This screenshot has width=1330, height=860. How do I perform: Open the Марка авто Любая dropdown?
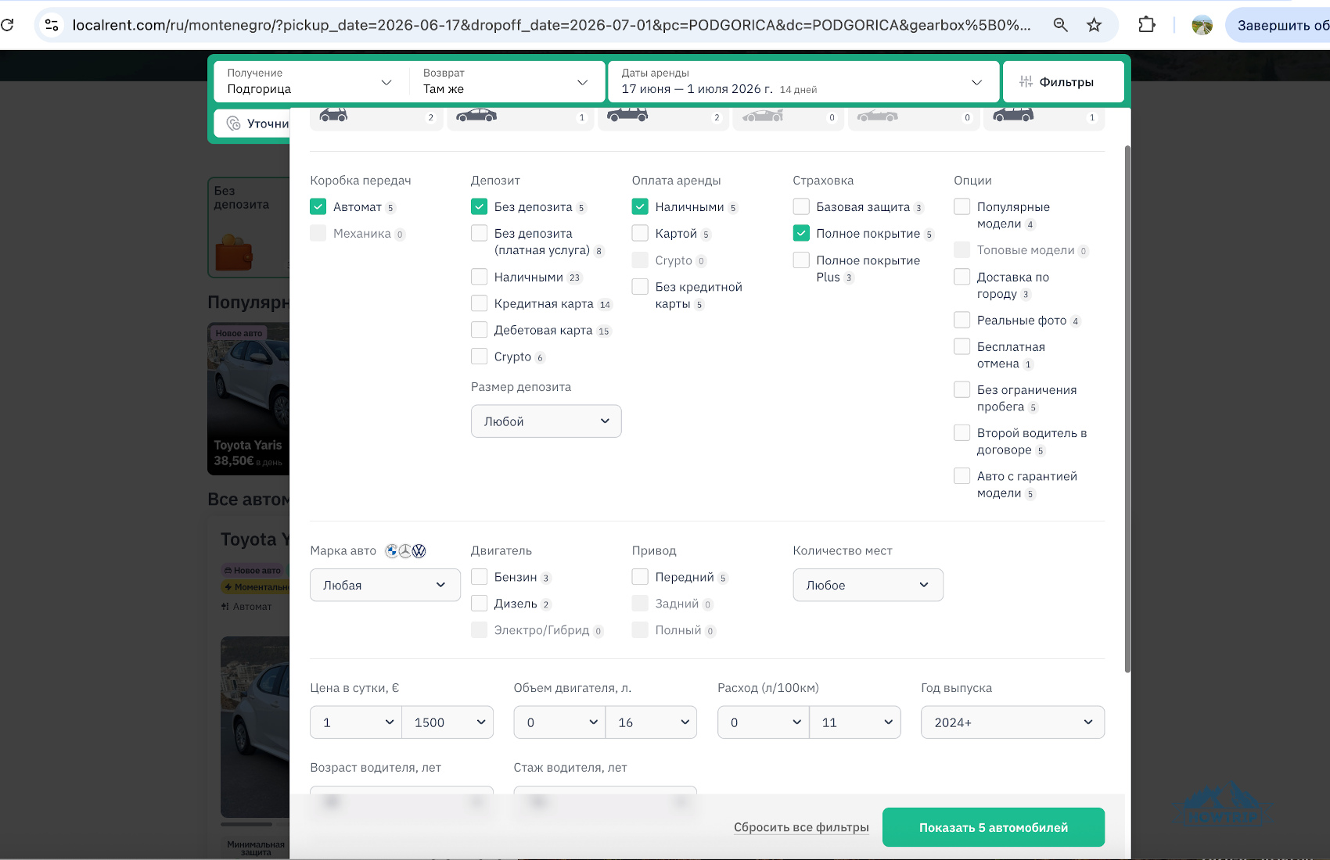click(386, 585)
